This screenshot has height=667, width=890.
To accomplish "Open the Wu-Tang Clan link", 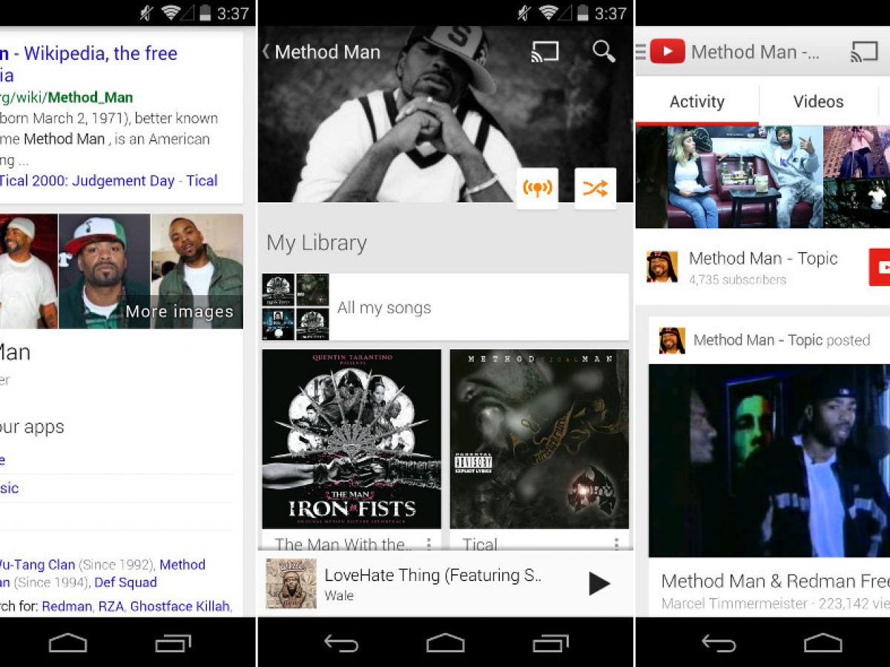I will 37,564.
